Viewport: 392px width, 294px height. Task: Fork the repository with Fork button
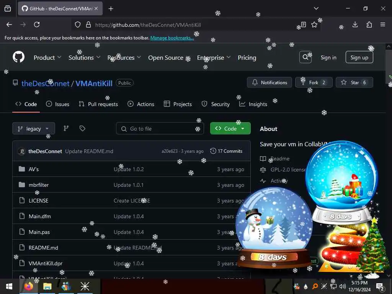coord(314,82)
